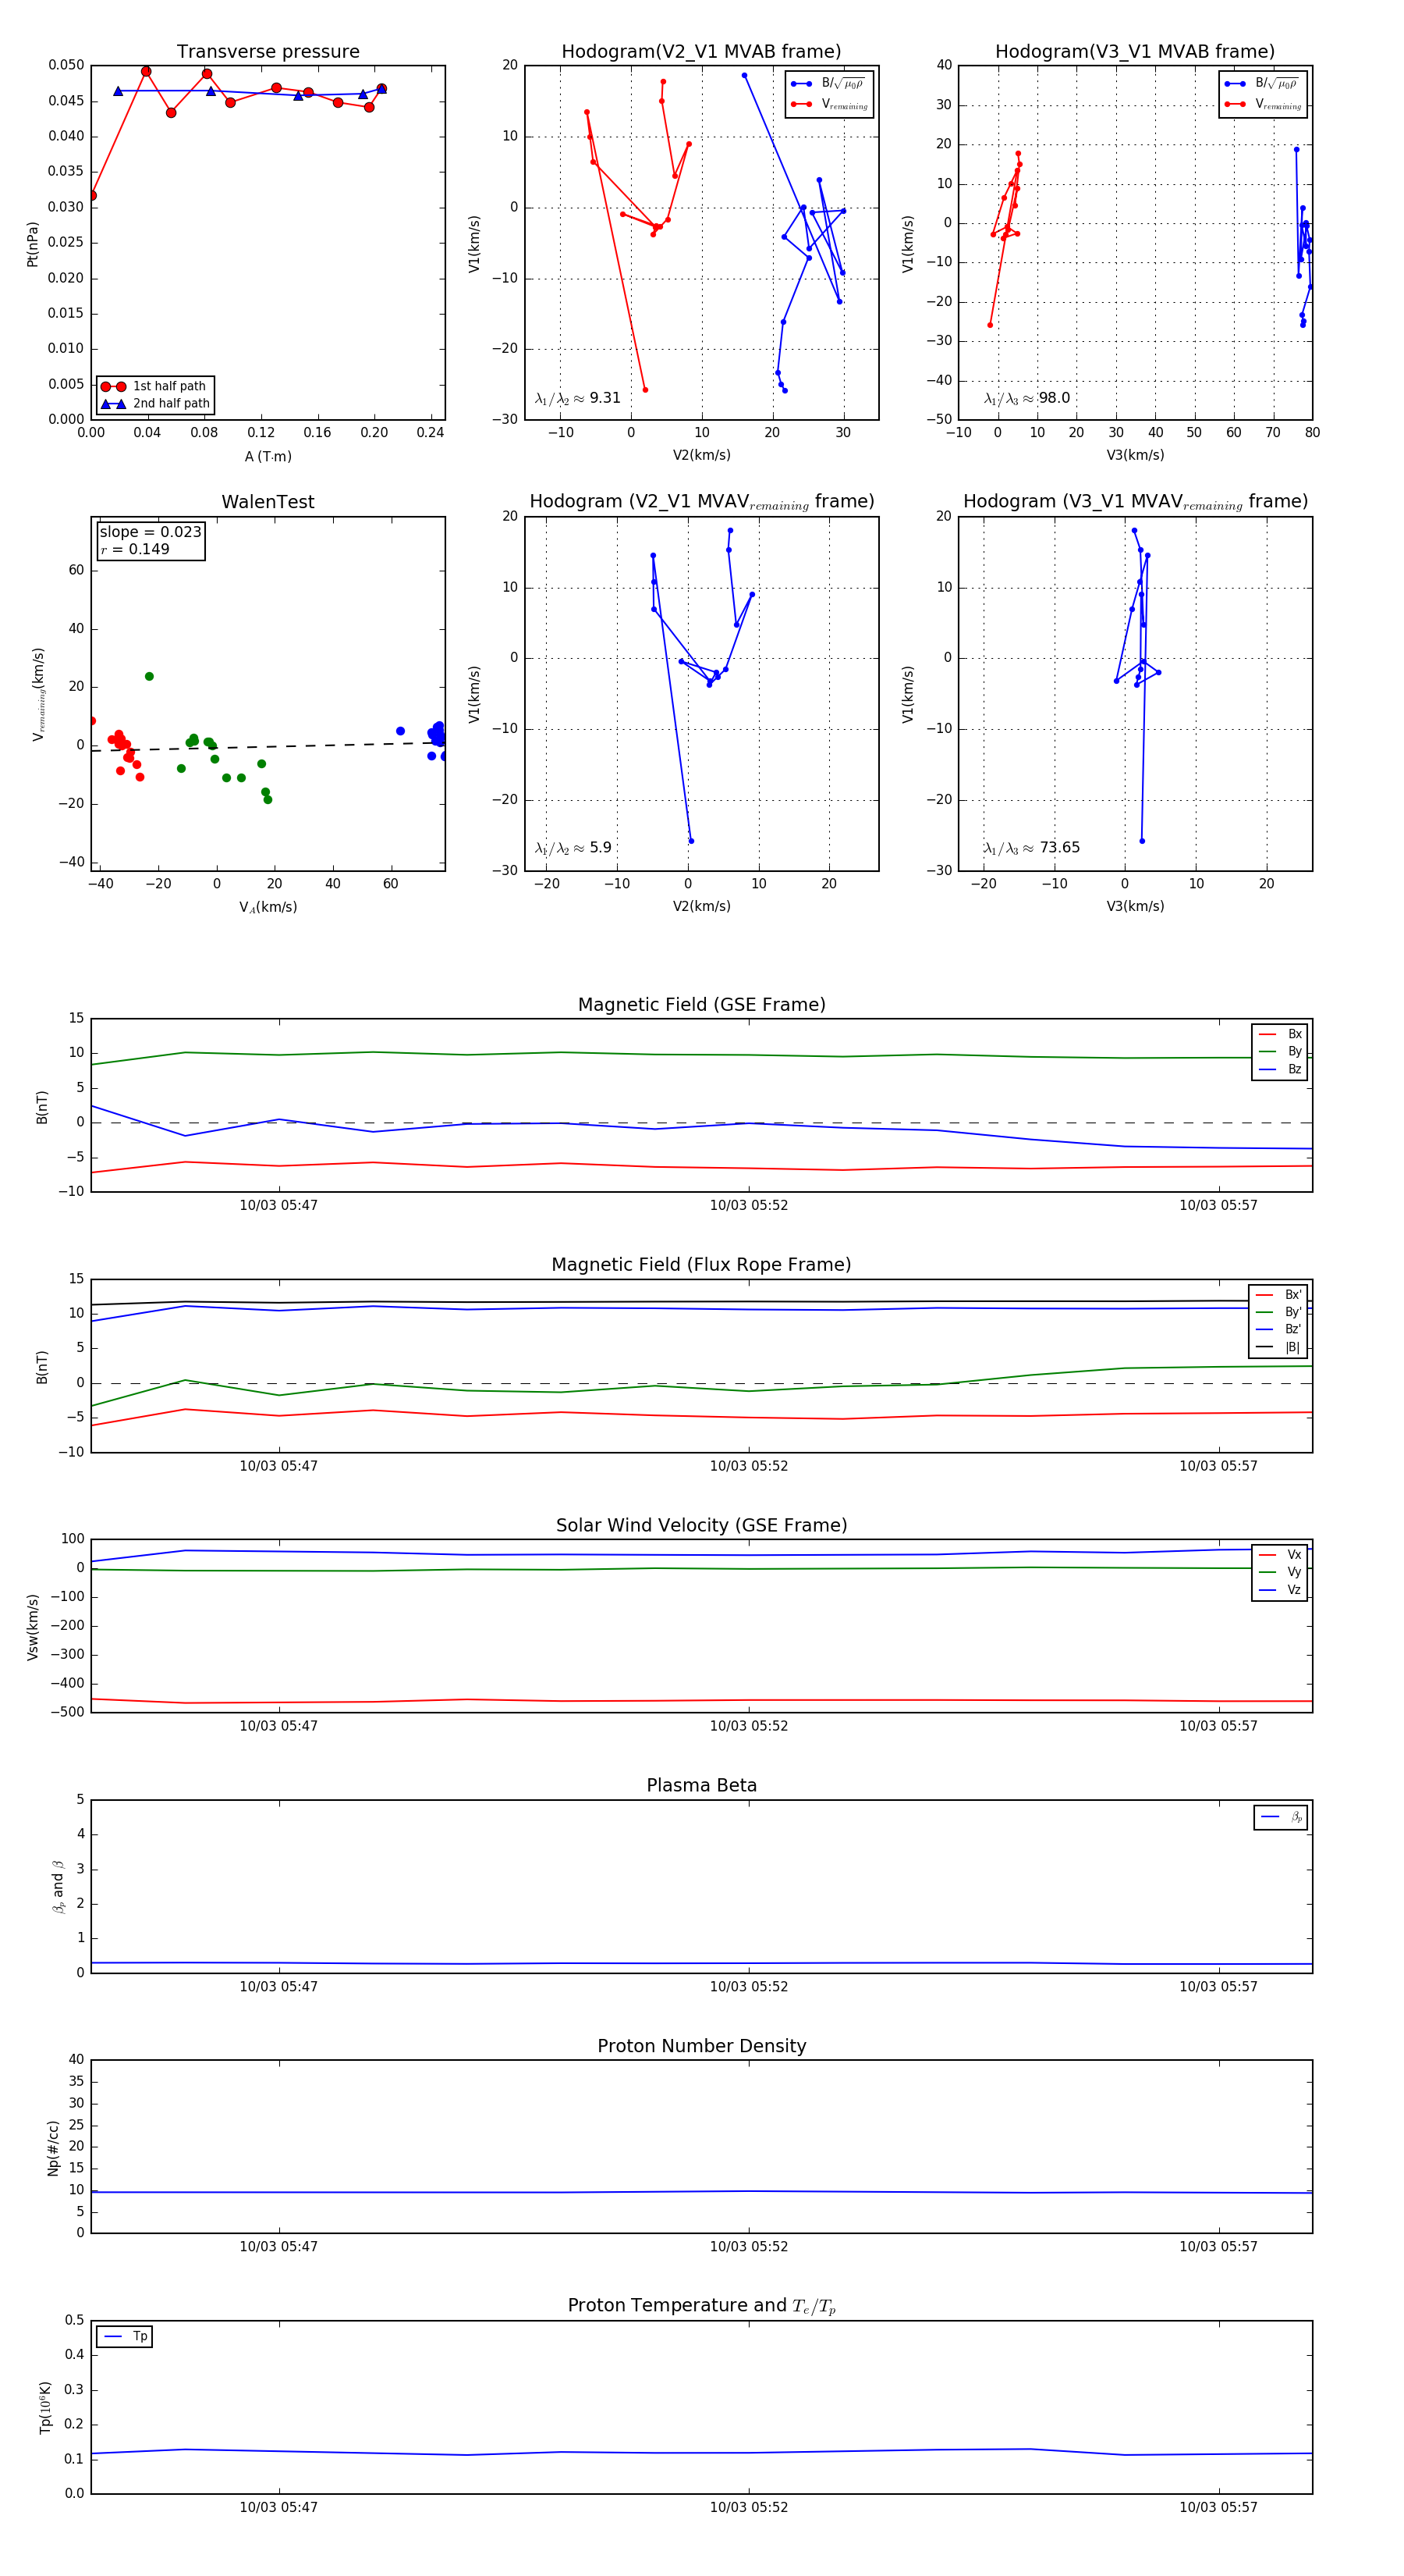The height and width of the screenshot is (2576, 1404).
Task: Click the 'Plasma Beta' plot title
Action: coord(701,1785)
